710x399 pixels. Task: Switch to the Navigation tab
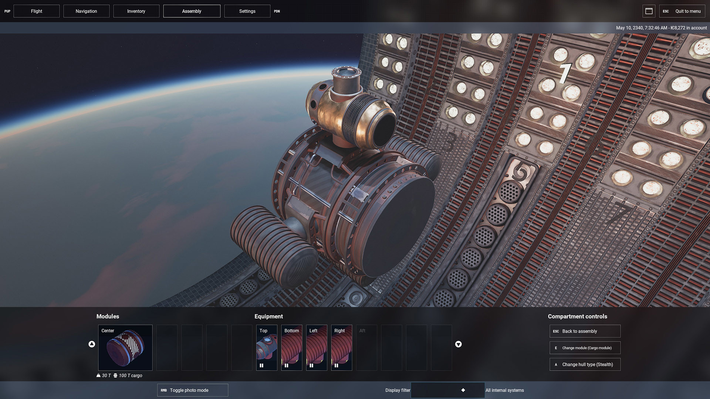pos(86,11)
